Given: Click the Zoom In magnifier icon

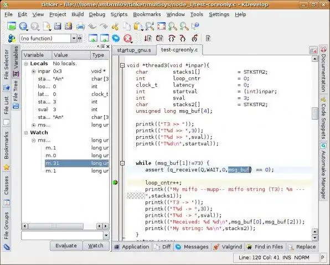Looking at the screenshot, I should click(173, 27).
